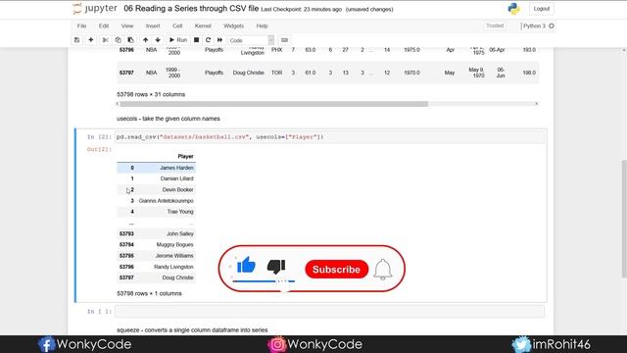Viewport: 627px width, 353px height.
Task: Click the '53798 rows × 1 columns' text
Action: tap(149, 293)
